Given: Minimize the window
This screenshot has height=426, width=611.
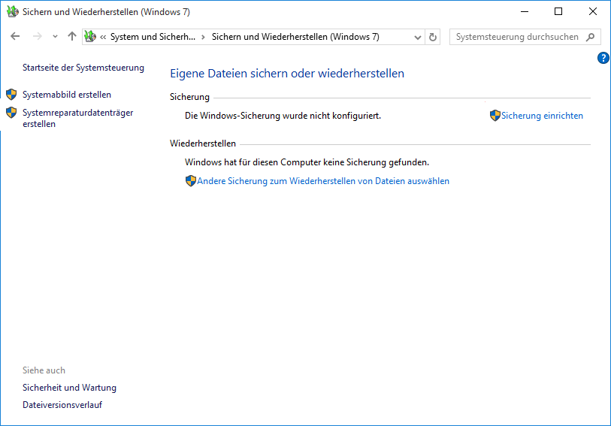Looking at the screenshot, I should click(x=525, y=12).
